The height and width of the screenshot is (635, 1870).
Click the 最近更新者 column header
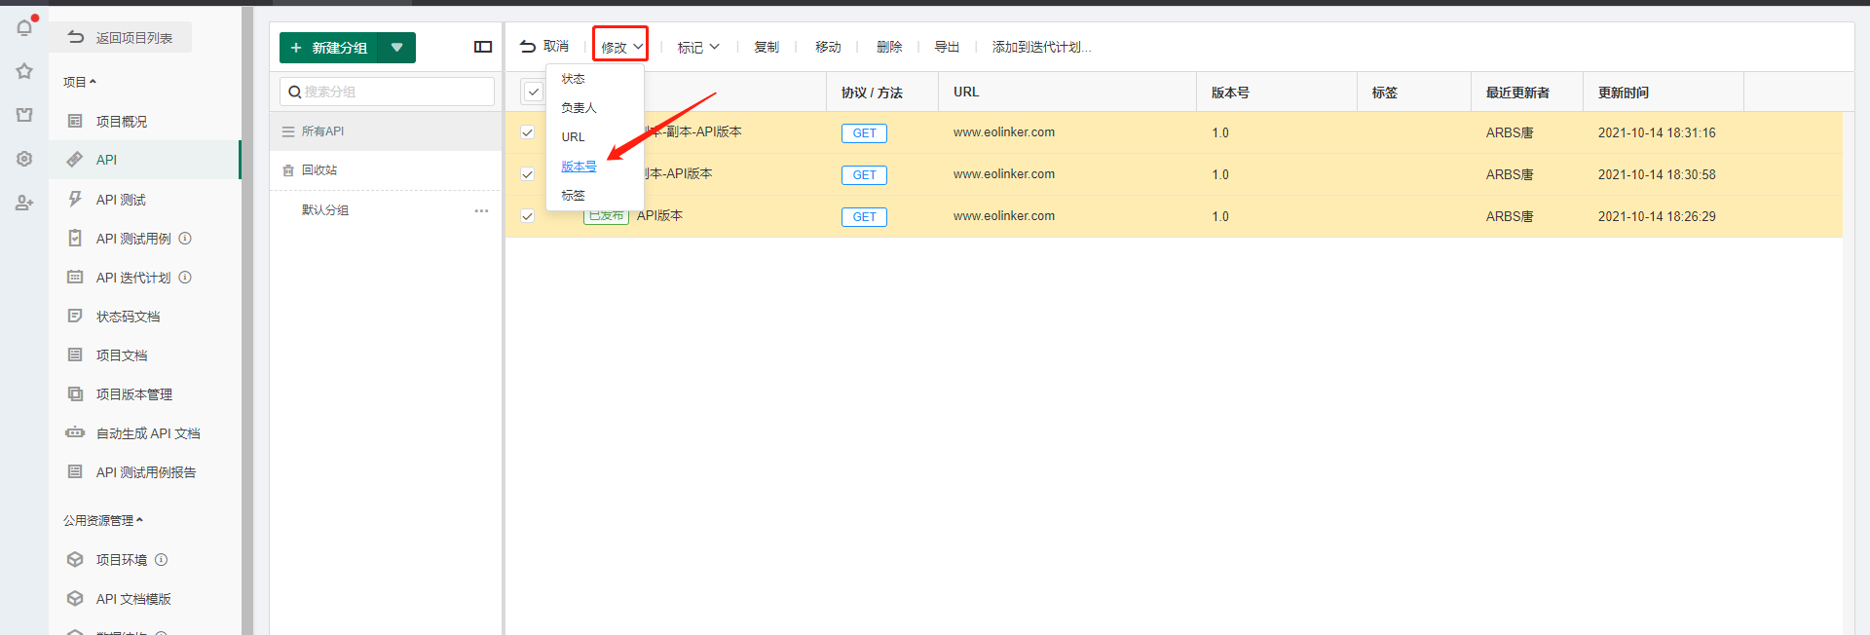coord(1517,93)
